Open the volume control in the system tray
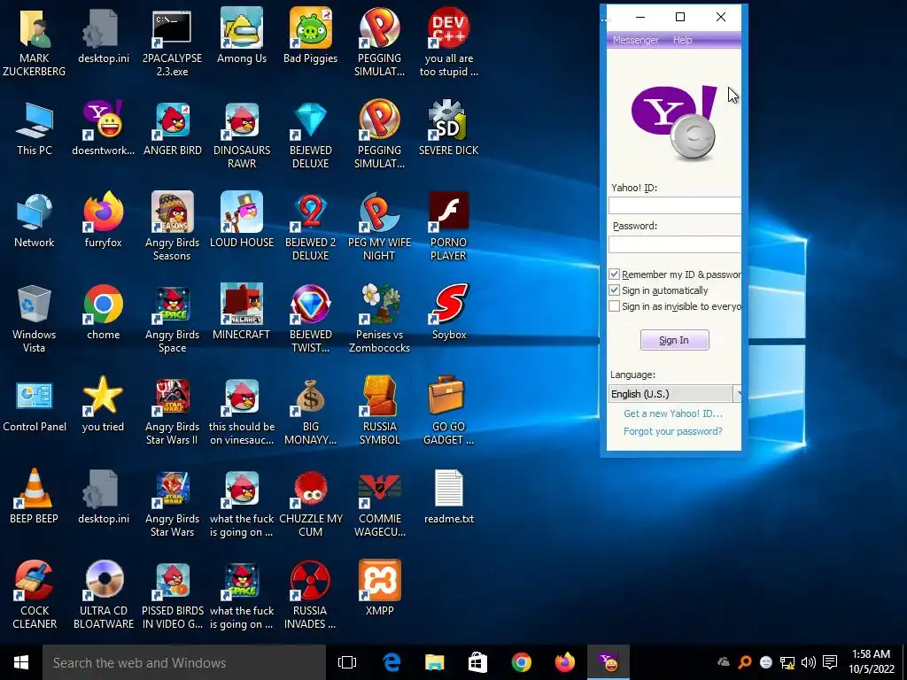 click(809, 662)
